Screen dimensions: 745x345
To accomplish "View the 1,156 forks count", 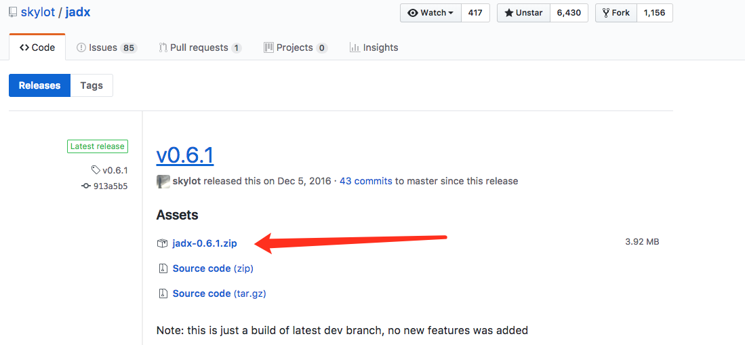I will 654,13.
